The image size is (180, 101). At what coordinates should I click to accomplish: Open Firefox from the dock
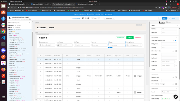click(x=3, y=70)
